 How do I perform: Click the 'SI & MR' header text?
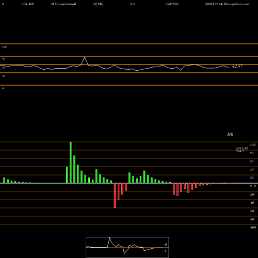(27, 4)
